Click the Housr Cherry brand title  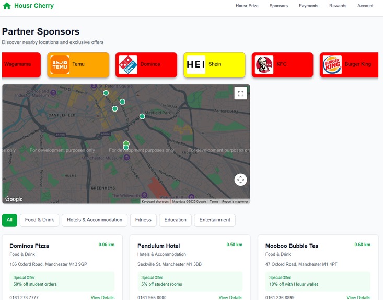pos(34,6)
